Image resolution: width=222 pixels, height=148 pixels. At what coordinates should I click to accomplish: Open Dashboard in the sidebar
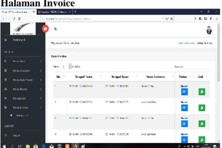pyautogui.click(x=19, y=40)
